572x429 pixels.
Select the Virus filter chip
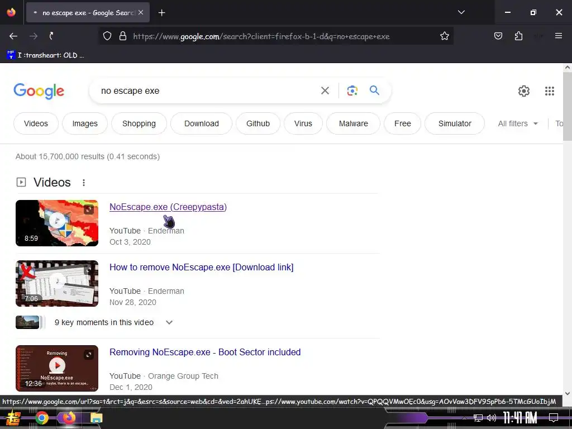pyautogui.click(x=303, y=123)
